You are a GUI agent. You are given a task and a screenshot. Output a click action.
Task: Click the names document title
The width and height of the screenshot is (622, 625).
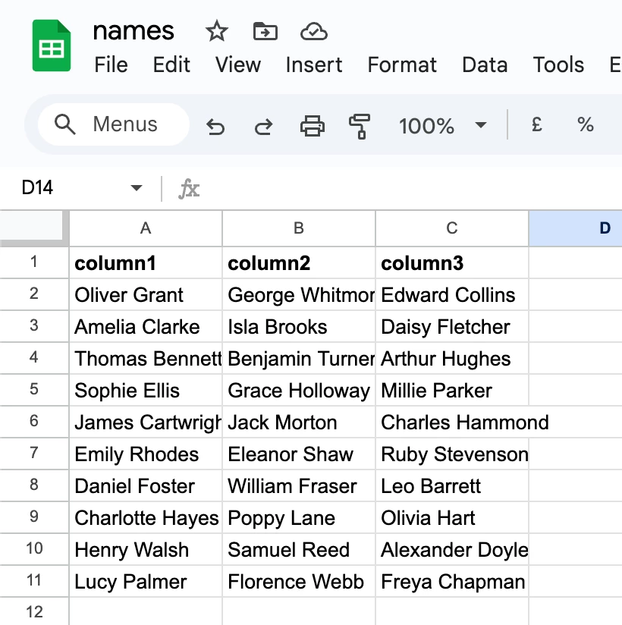(x=134, y=31)
